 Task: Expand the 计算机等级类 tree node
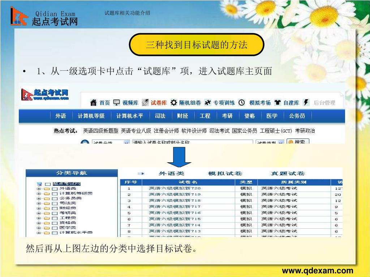pyautogui.click(x=39, y=194)
